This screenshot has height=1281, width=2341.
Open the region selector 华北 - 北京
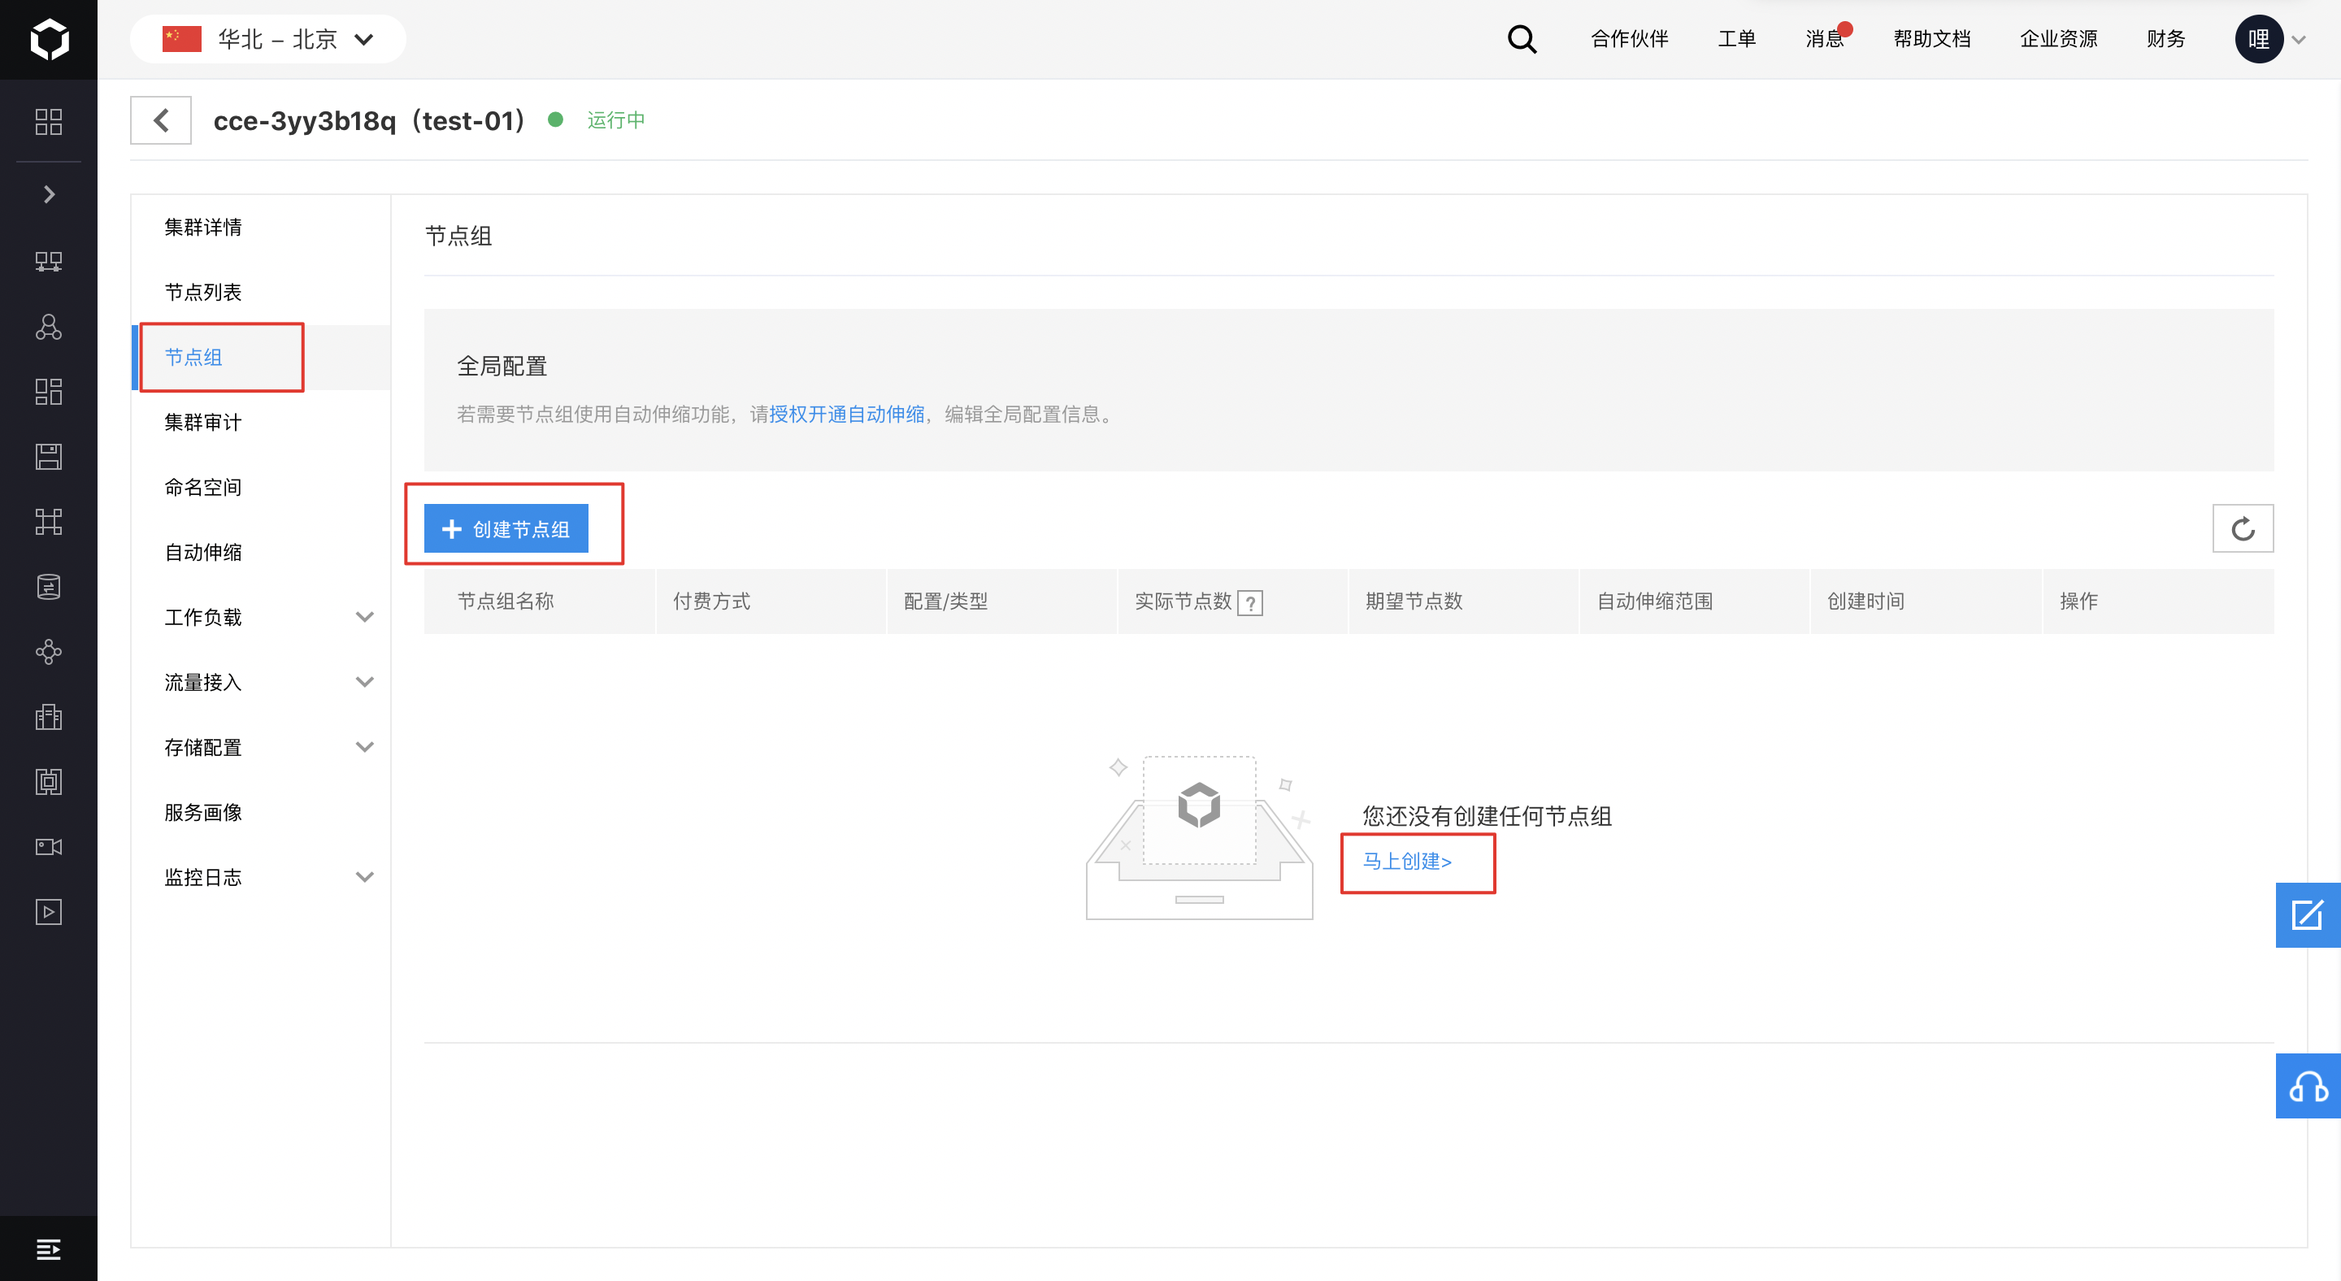pos(268,39)
